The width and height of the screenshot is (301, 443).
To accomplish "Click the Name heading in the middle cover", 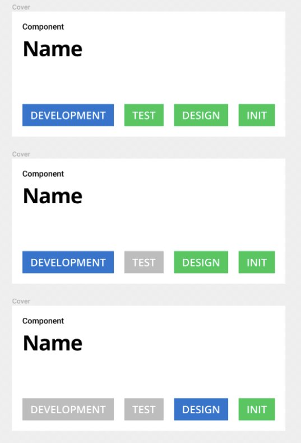I will 53,196.
